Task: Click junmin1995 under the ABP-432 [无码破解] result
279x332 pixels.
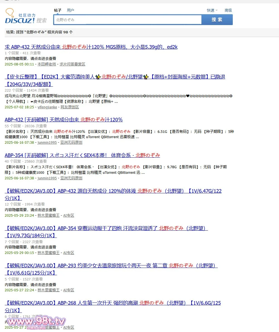Action: pyautogui.click(x=47, y=142)
